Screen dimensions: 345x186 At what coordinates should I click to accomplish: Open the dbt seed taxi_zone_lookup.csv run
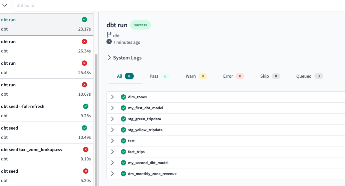pyautogui.click(x=47, y=154)
